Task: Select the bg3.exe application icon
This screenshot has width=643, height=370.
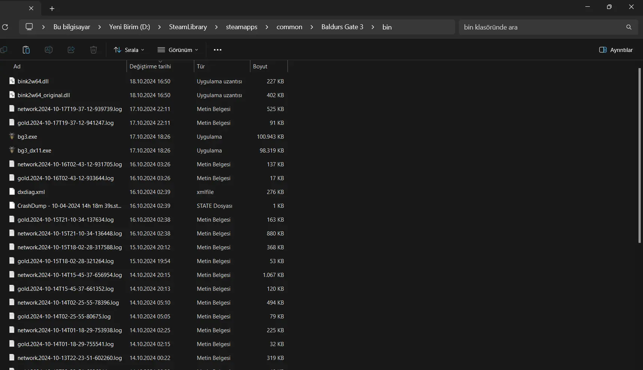Action: tap(12, 136)
